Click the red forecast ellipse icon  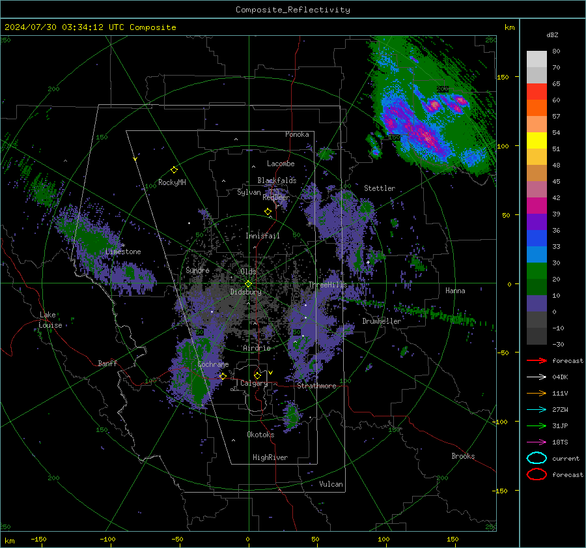click(x=537, y=474)
